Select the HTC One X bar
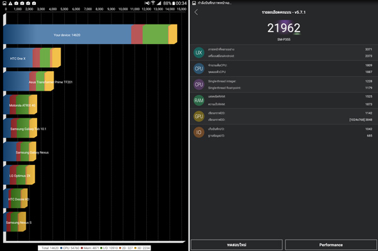This screenshot has height=251, width=378. coord(32,57)
